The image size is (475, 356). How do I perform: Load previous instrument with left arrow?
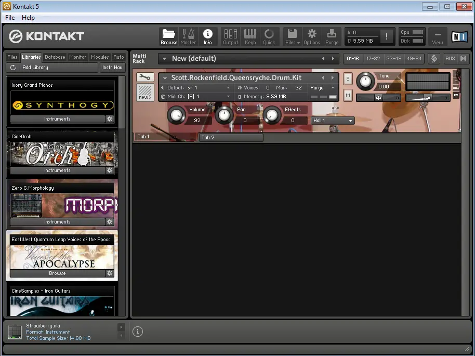pyautogui.click(x=323, y=78)
